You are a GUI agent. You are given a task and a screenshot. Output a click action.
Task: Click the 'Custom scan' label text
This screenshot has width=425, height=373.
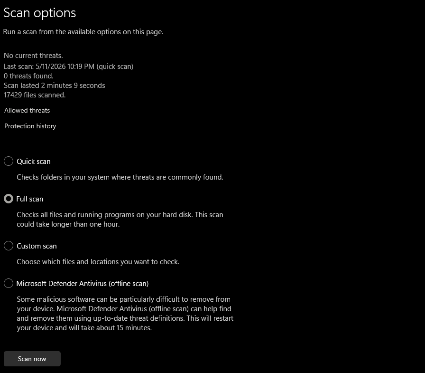pyautogui.click(x=37, y=246)
